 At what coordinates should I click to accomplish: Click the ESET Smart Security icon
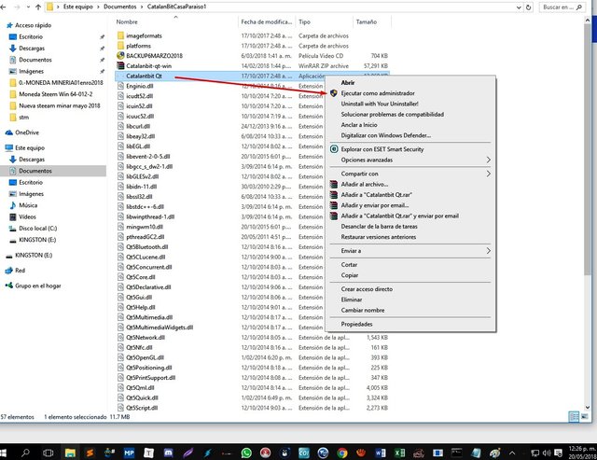pos(334,149)
